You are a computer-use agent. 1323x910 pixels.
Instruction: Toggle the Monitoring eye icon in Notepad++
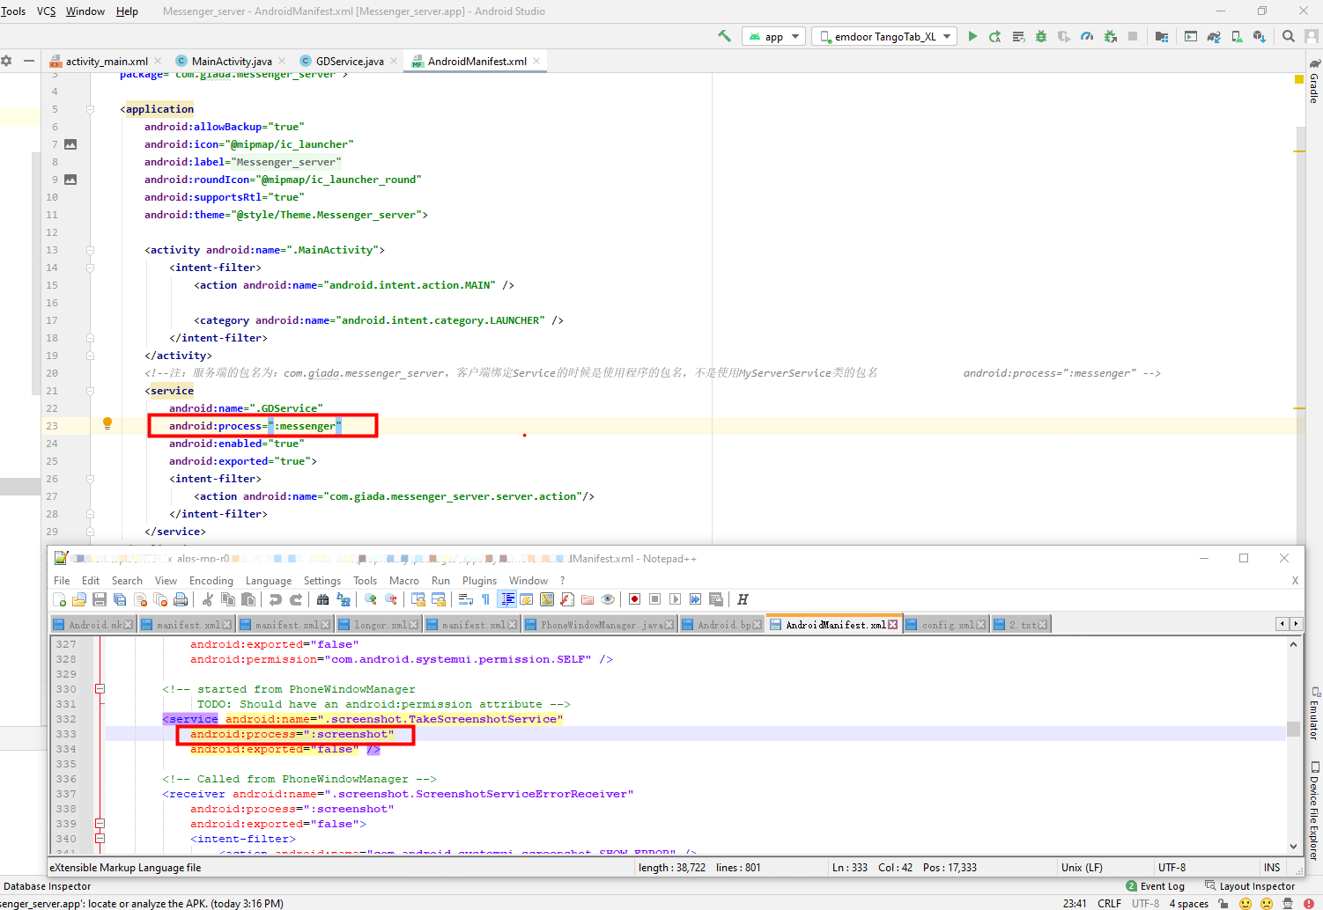click(x=608, y=599)
